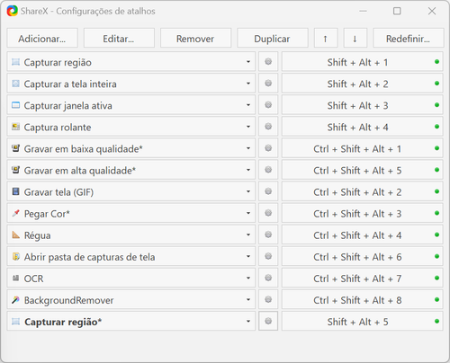Open the gear settings for first Capturar região
Screen dimensions: 450x363
click(x=268, y=62)
